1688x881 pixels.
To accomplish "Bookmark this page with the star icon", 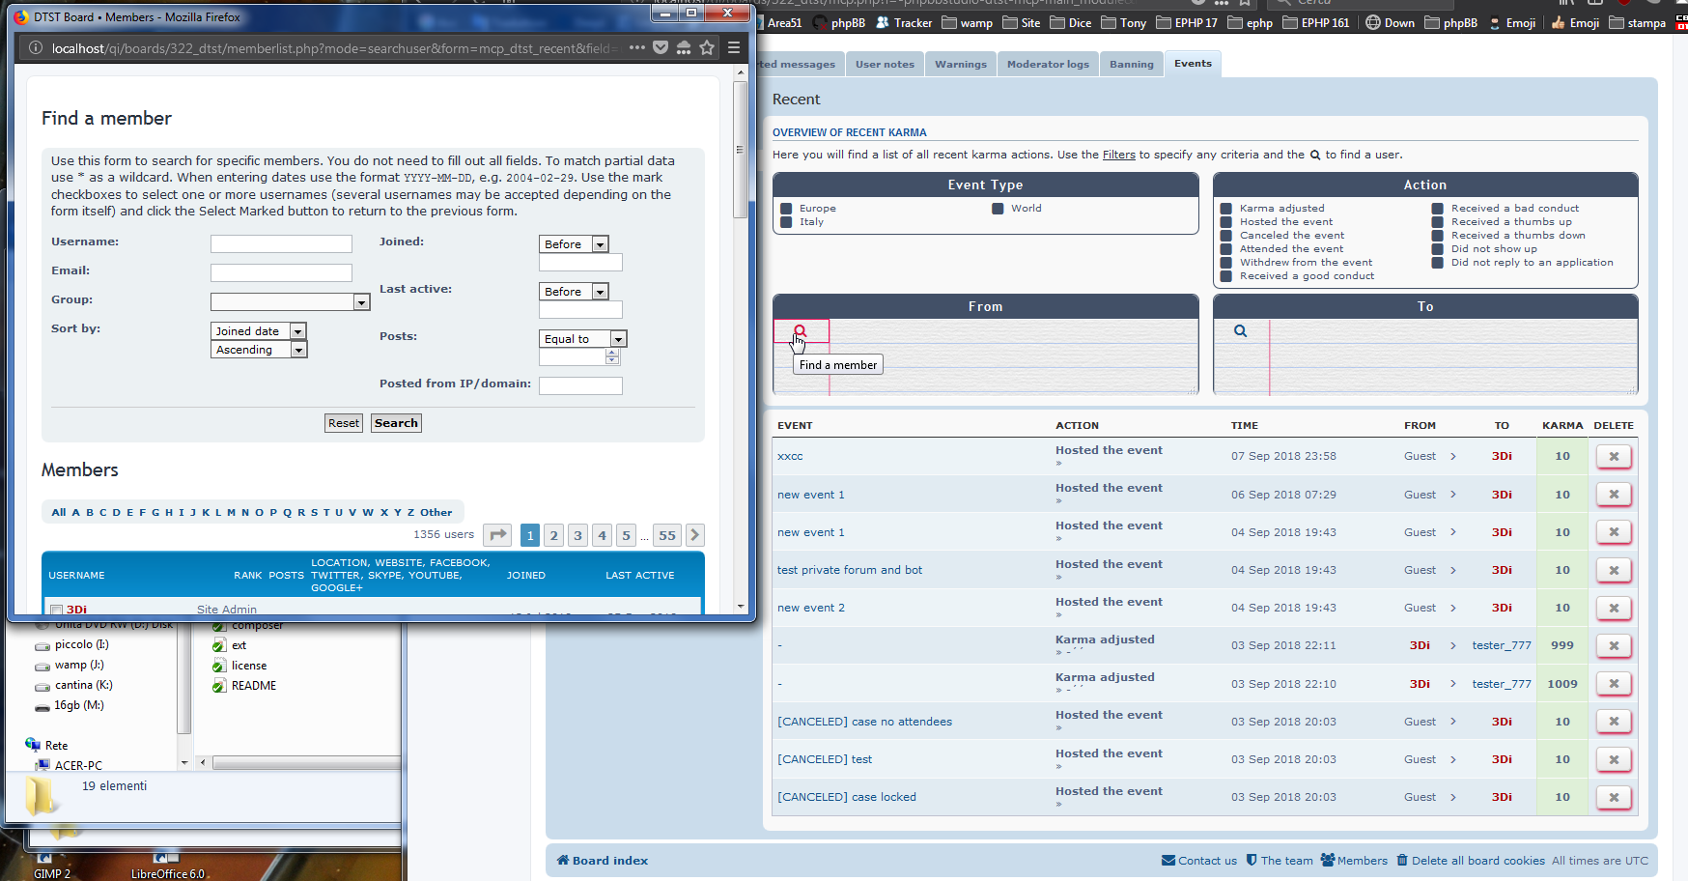I will point(707,47).
